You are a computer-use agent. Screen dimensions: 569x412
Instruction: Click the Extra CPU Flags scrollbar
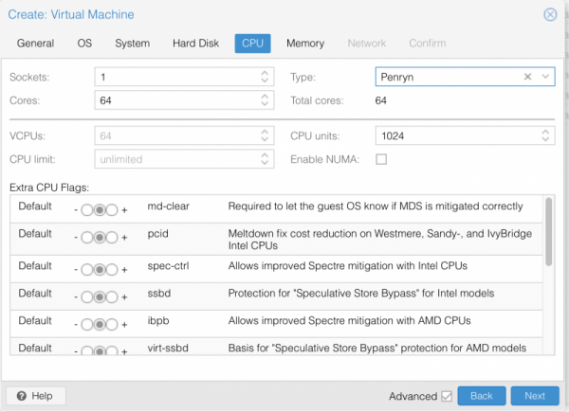coord(548,232)
